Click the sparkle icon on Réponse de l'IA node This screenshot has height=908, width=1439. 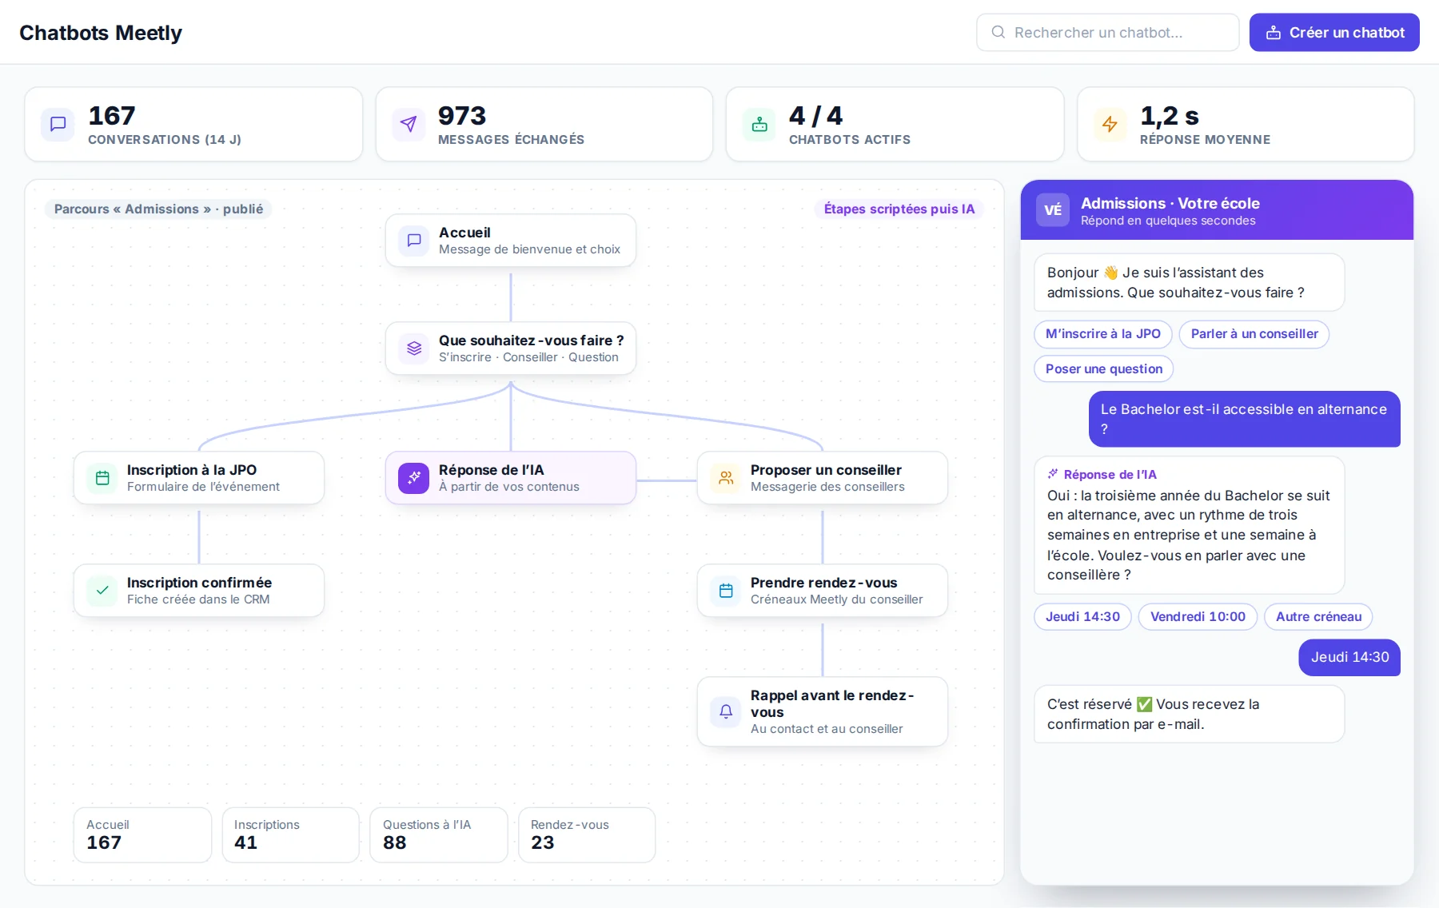(x=414, y=478)
